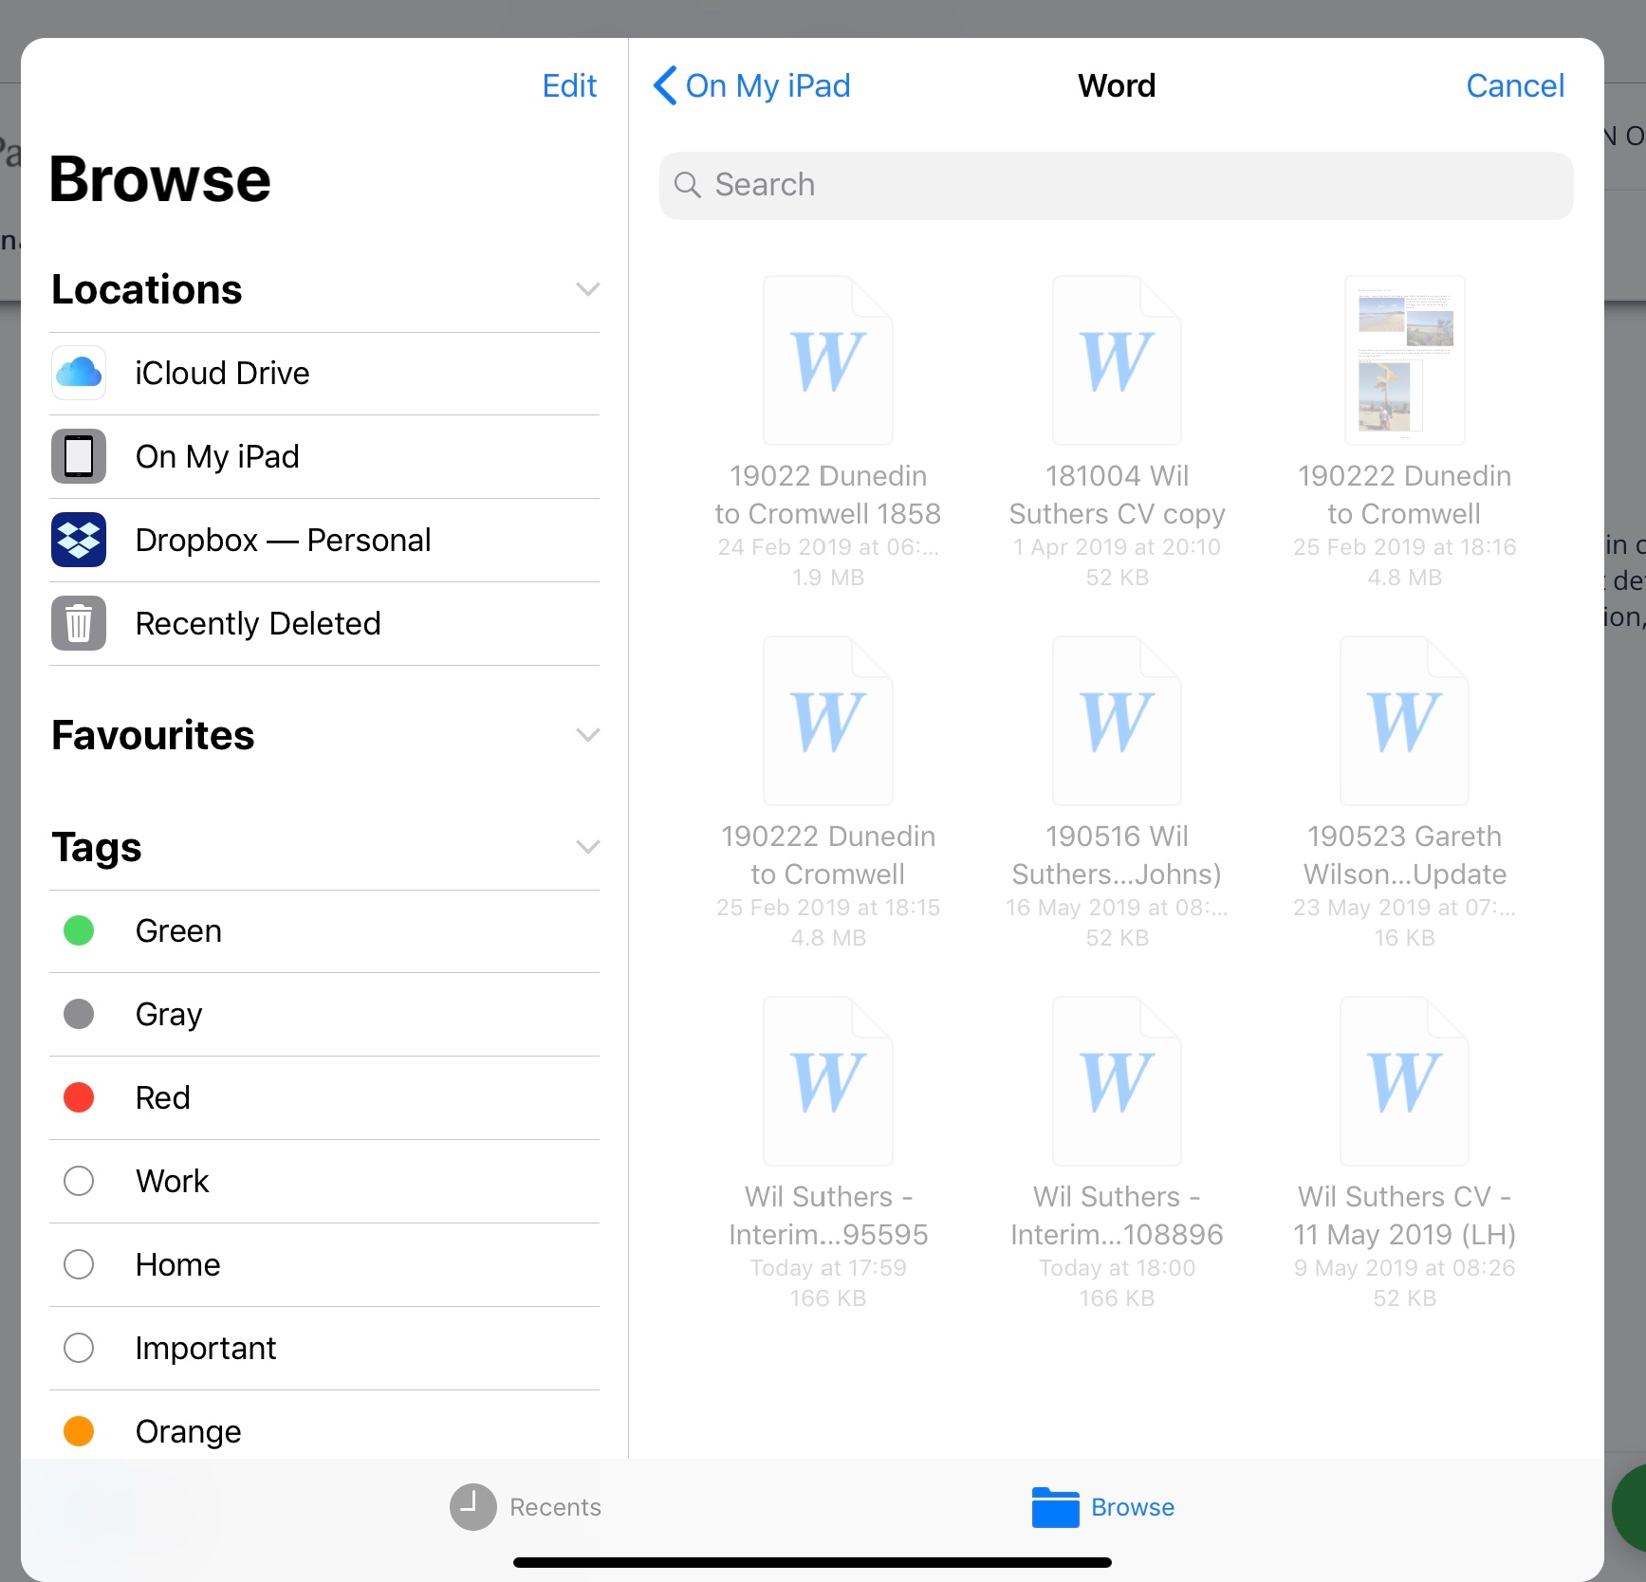This screenshot has height=1582, width=1646.
Task: Select the Orange tag dot
Action: pyautogui.click(x=79, y=1431)
